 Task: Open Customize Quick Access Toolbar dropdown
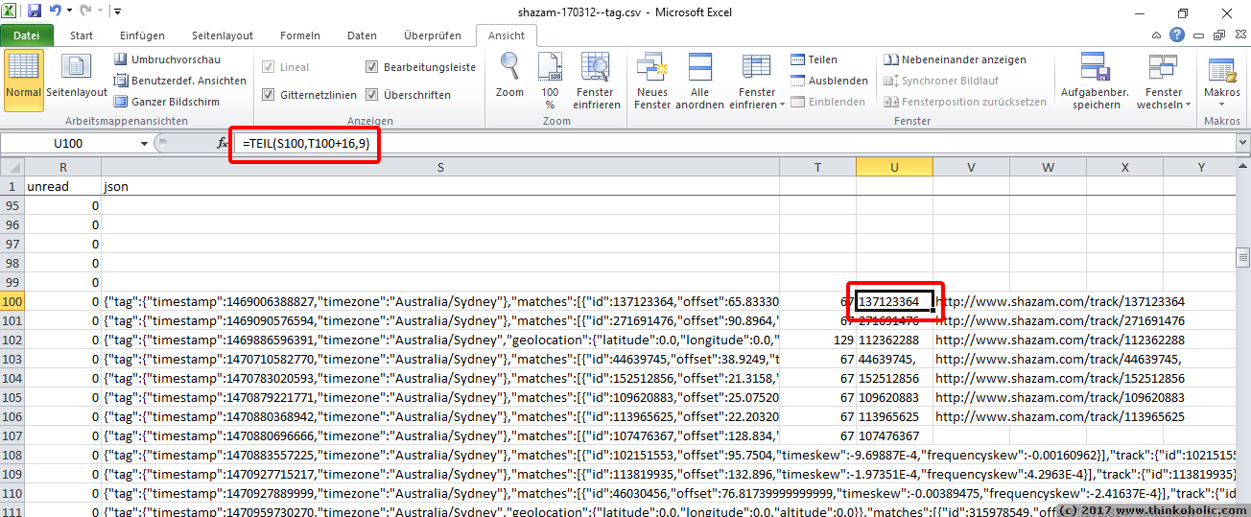click(117, 12)
